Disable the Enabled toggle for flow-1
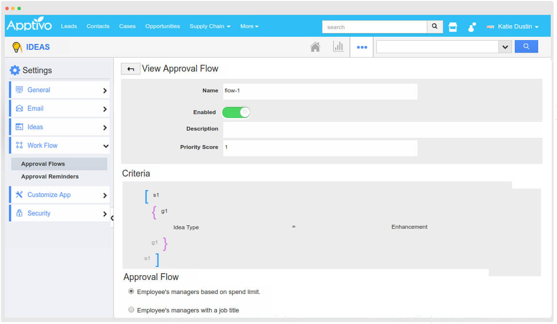 236,112
